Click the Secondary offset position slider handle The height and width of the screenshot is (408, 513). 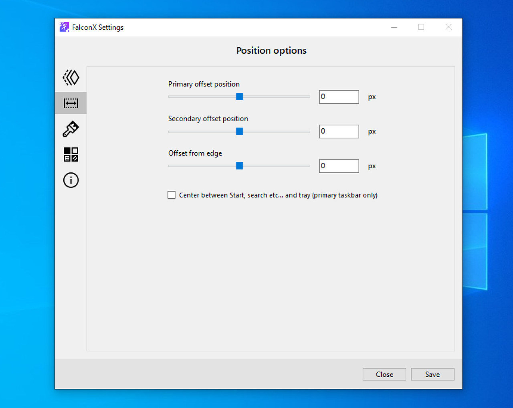(239, 131)
